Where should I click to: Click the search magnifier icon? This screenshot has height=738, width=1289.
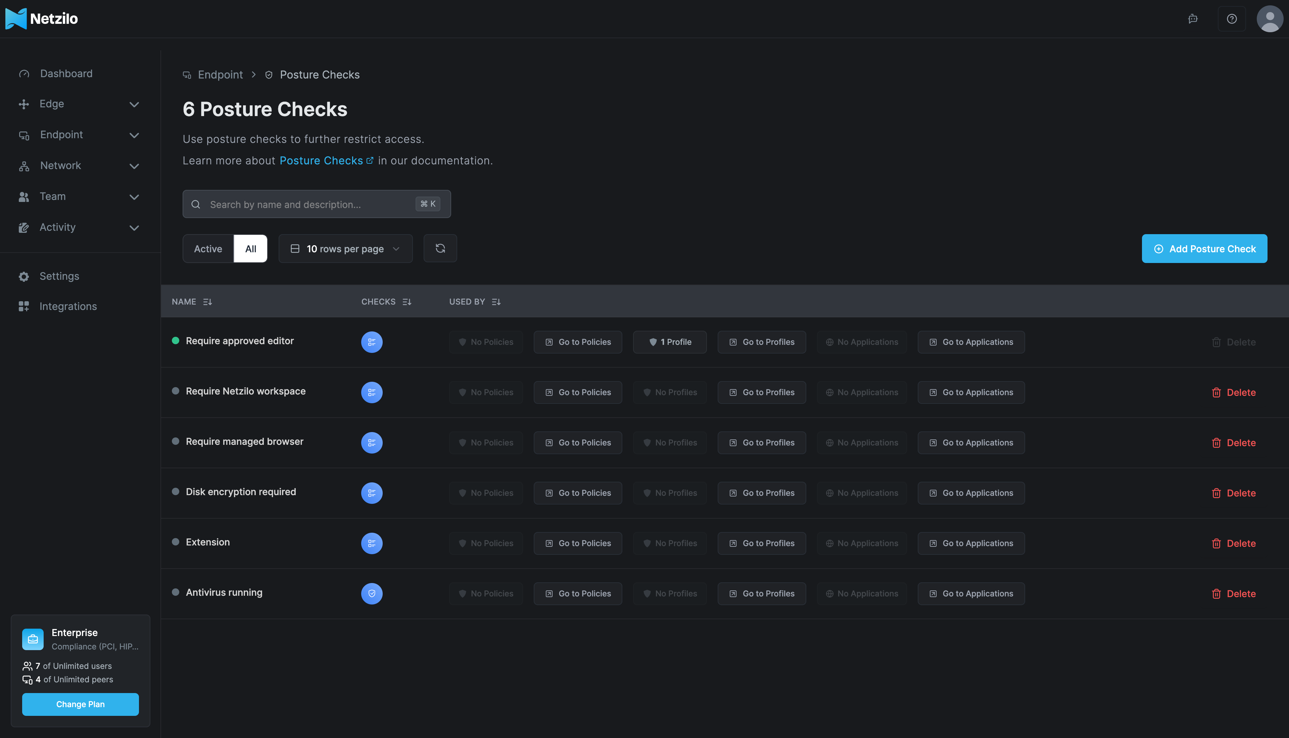point(196,204)
